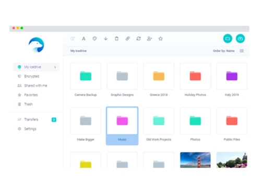Select the Photos folder
Image resolution: width=261 pixels, height=196 pixels.
click(x=195, y=121)
